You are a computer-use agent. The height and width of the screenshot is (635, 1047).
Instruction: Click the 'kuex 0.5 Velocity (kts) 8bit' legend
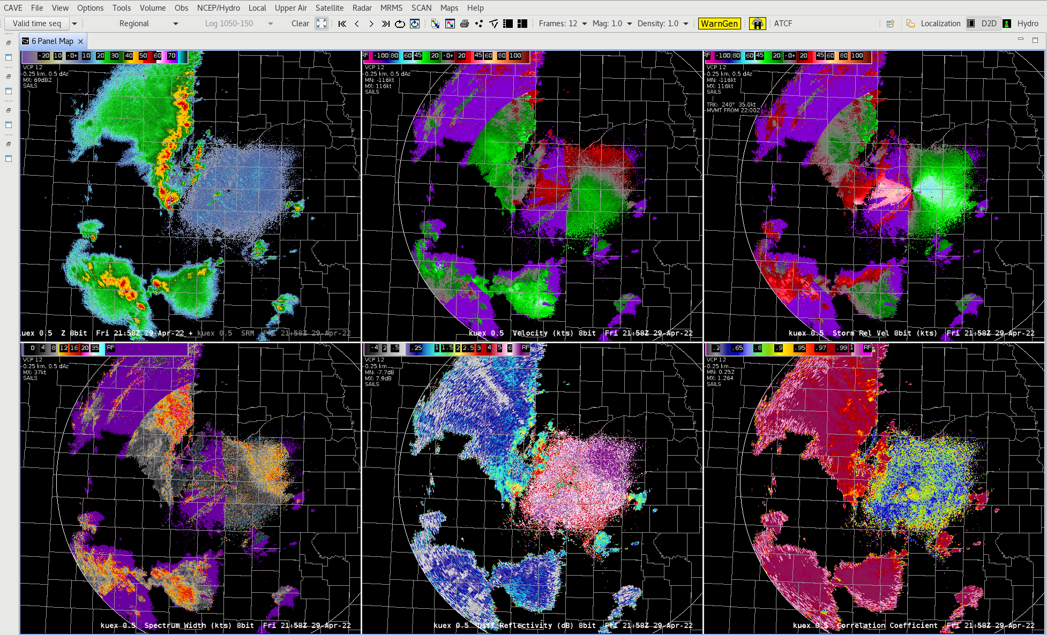click(x=532, y=333)
